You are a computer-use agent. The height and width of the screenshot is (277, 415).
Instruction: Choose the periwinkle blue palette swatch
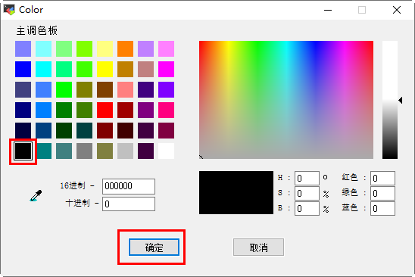click(x=23, y=48)
